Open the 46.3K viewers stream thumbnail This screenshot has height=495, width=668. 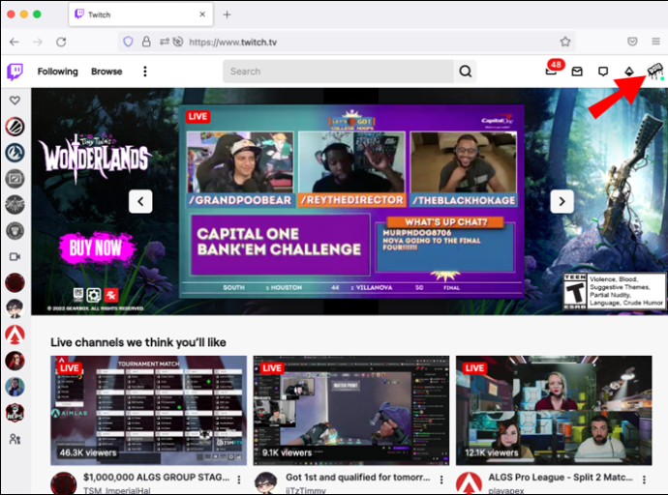coord(149,410)
